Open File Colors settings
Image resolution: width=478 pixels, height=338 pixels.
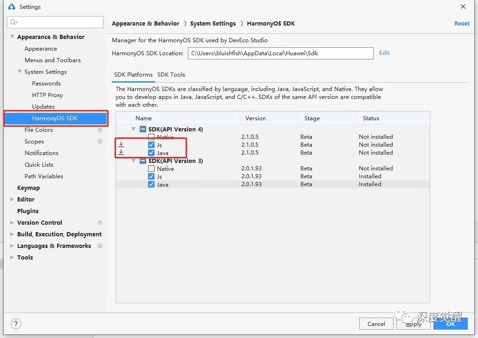click(39, 130)
